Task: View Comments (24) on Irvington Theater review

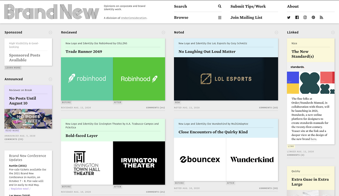Action: [x=155, y=192]
